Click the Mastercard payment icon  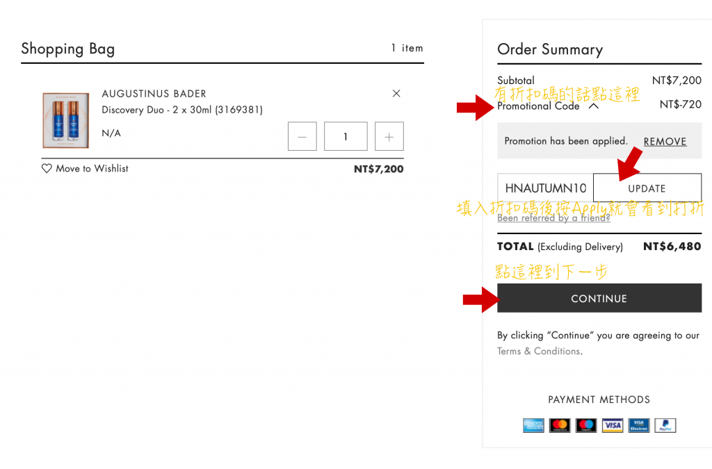[x=560, y=425]
